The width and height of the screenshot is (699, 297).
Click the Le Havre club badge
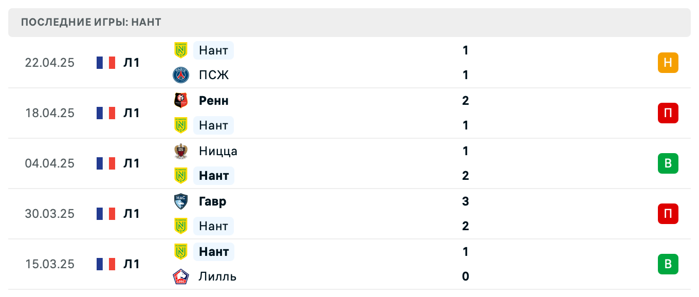182,201
